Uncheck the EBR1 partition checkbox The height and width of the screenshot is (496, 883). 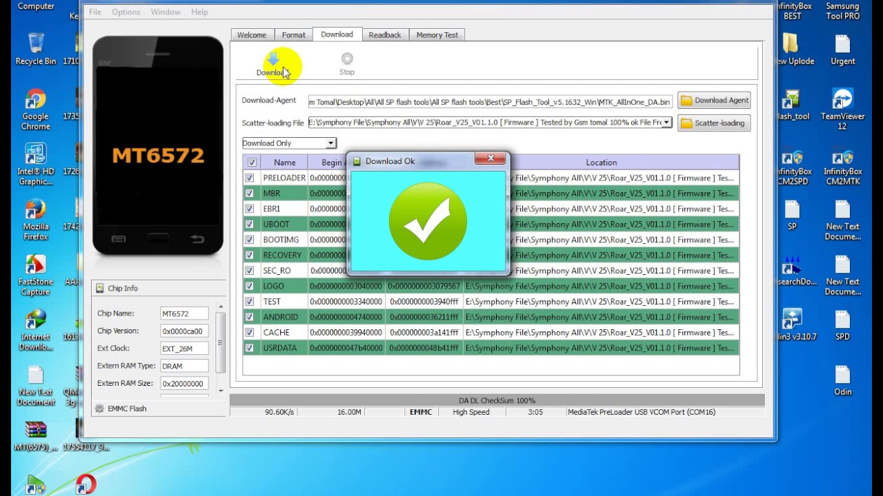tap(249, 209)
